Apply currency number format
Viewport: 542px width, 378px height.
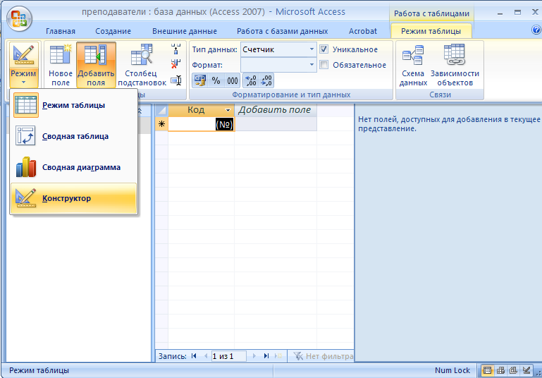199,80
